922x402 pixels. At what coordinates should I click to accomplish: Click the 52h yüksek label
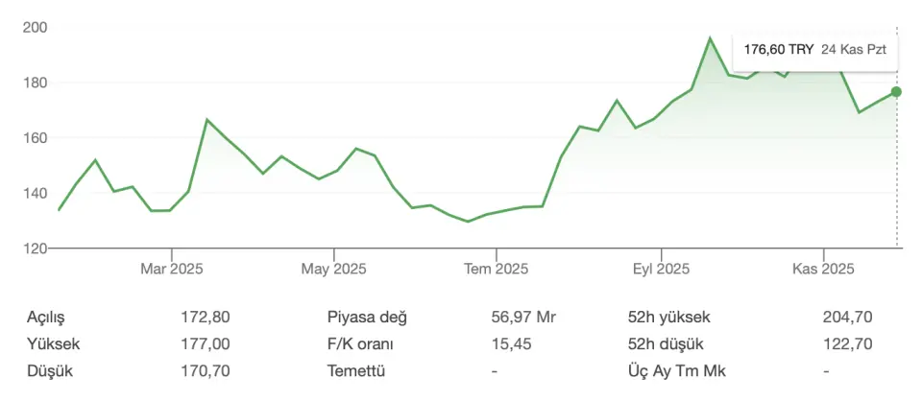668,318
